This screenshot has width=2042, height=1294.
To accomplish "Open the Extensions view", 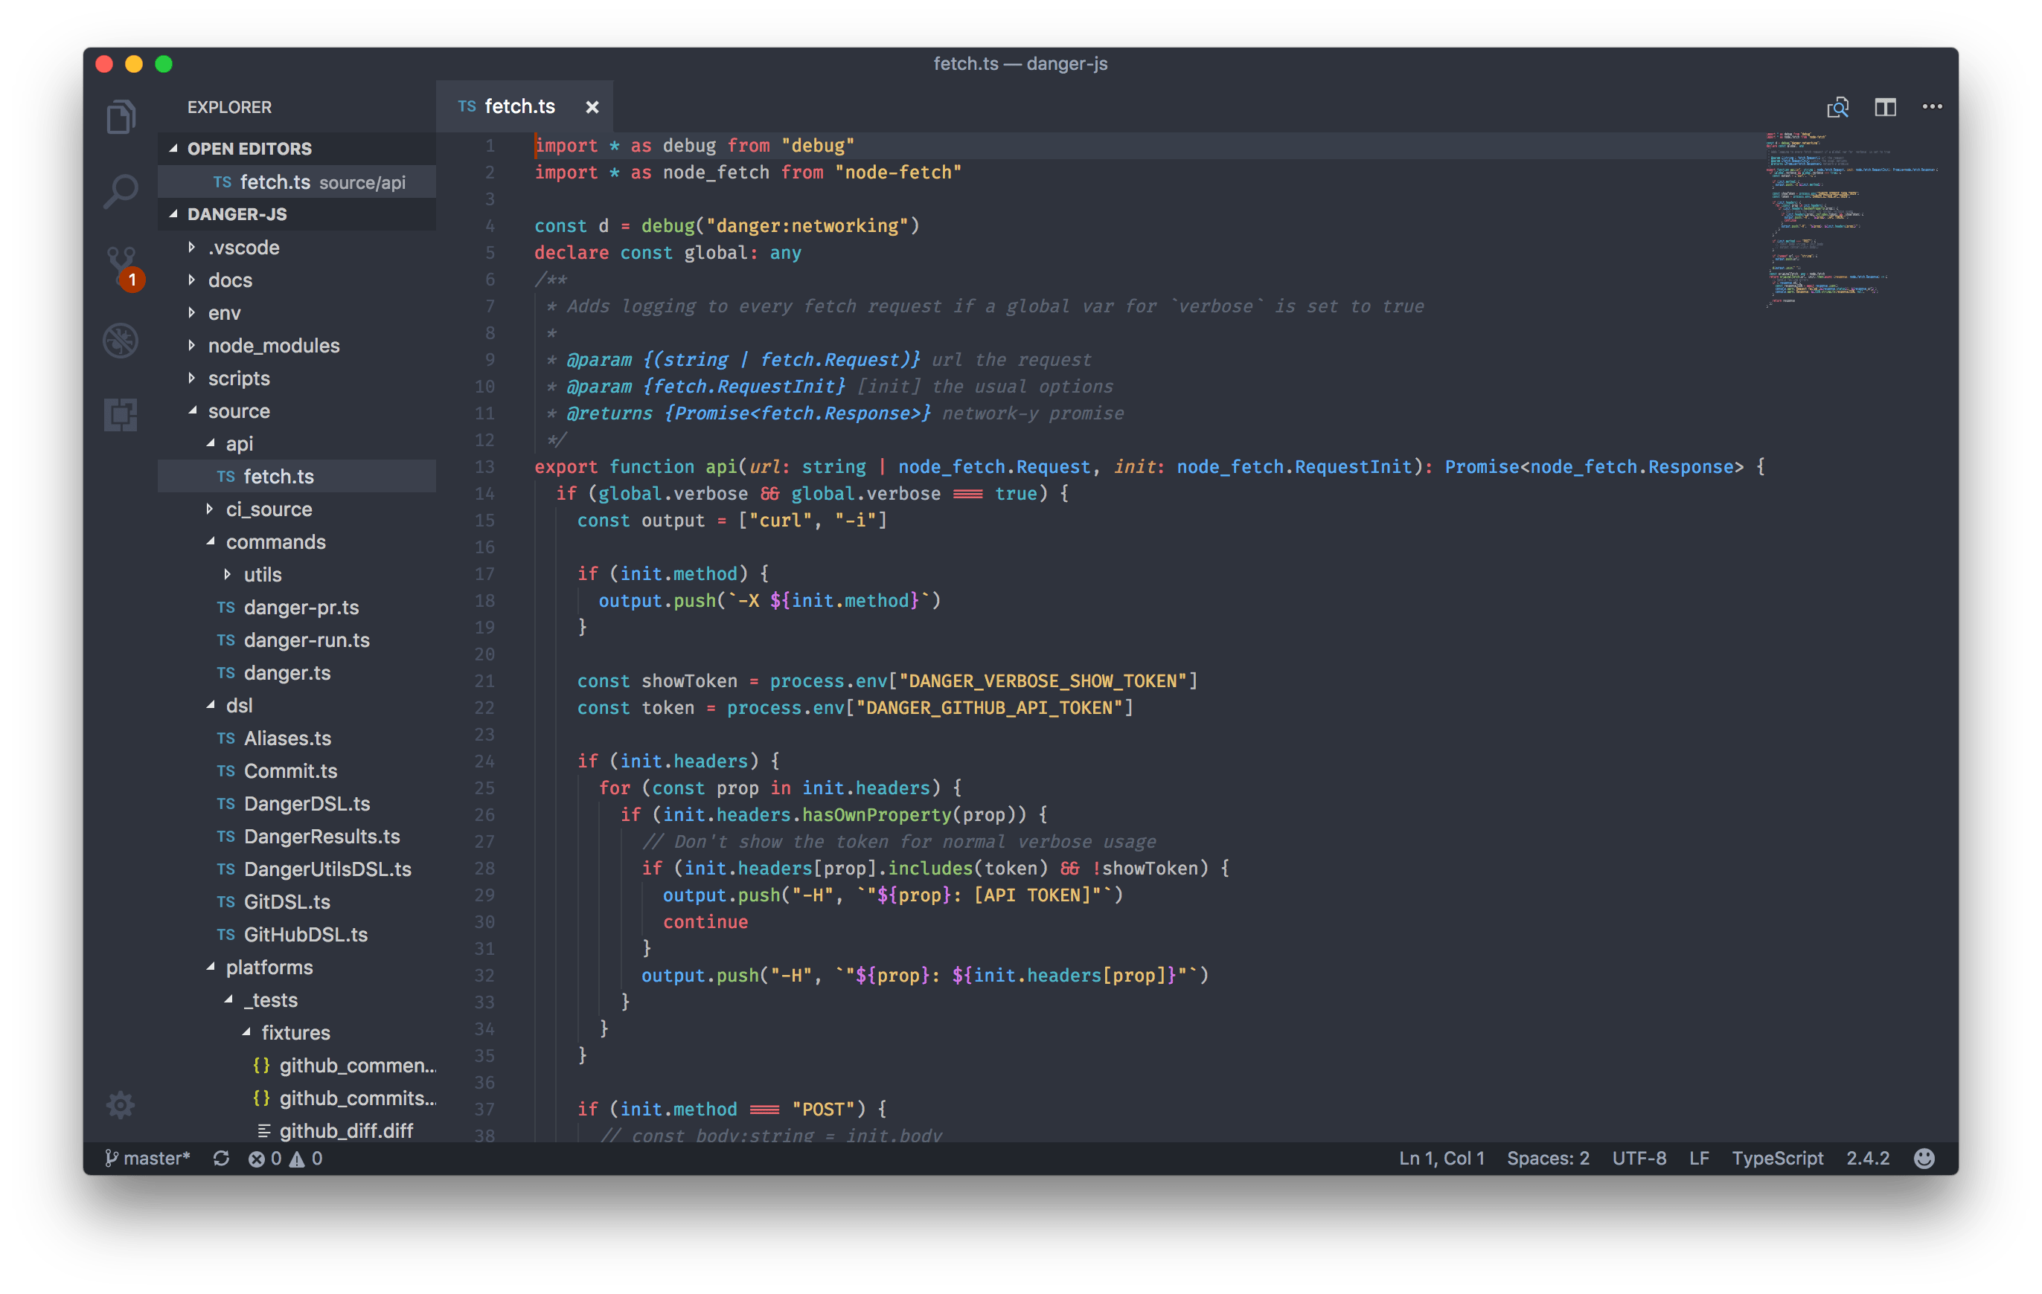I will pyautogui.click(x=121, y=414).
